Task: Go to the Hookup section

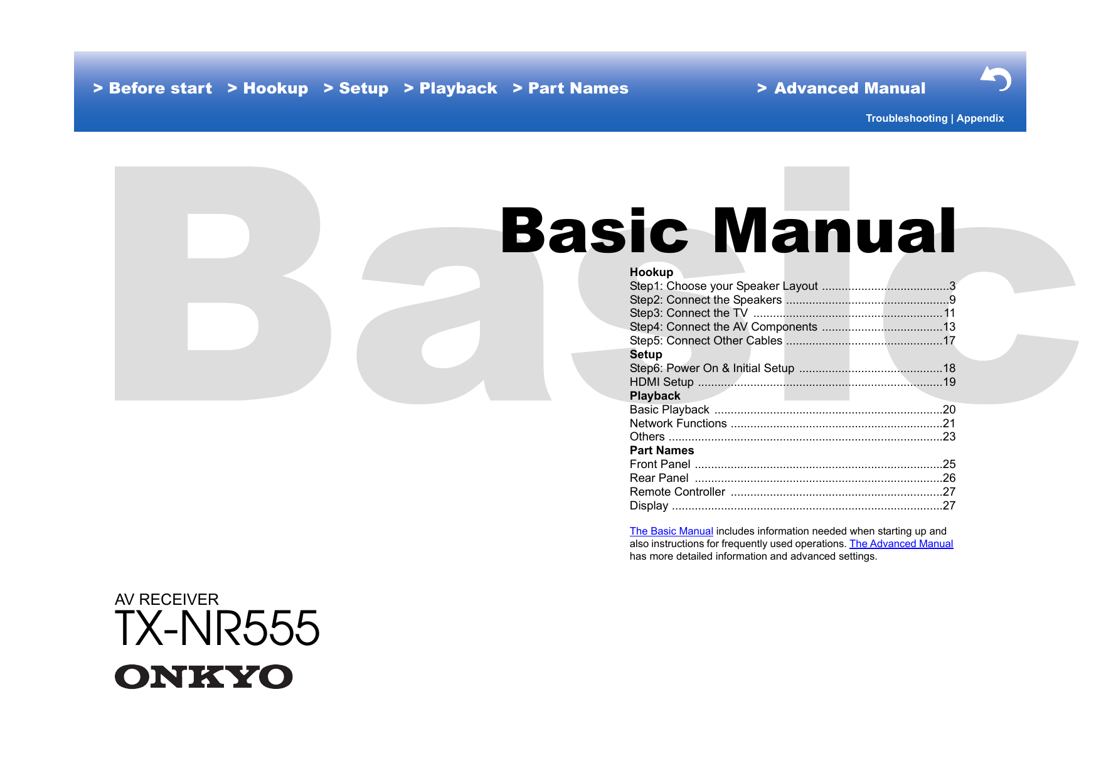Action: click(268, 88)
